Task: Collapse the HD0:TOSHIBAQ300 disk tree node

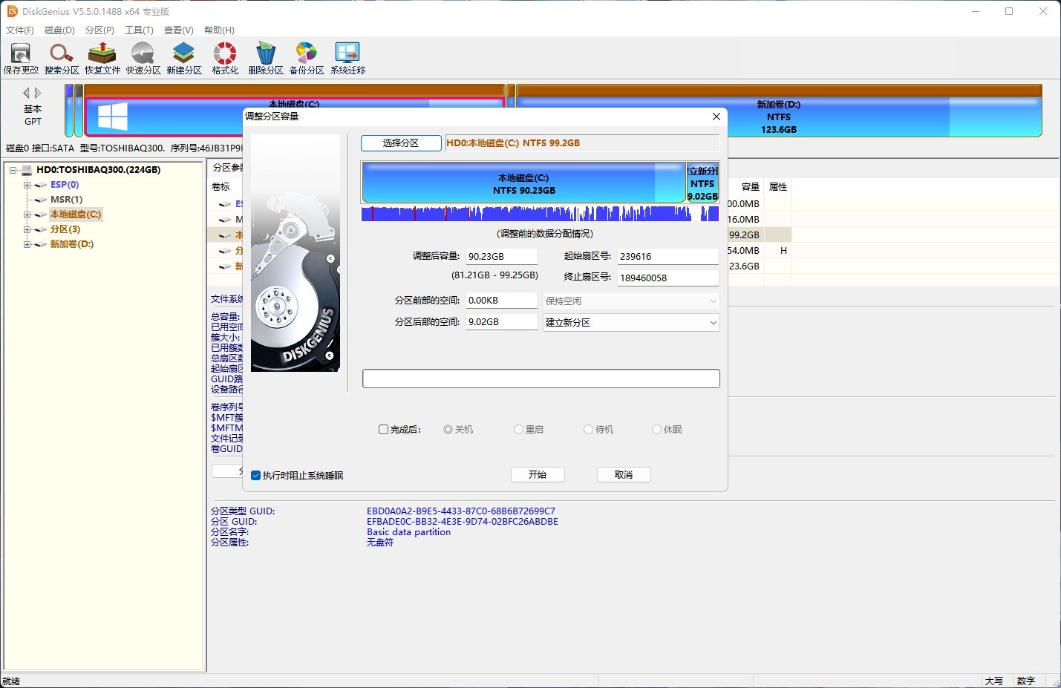Action: click(x=13, y=170)
